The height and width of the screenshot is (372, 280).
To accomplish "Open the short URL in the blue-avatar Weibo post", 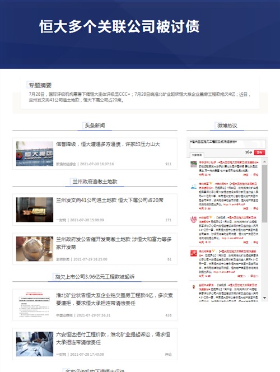I will [234, 204].
